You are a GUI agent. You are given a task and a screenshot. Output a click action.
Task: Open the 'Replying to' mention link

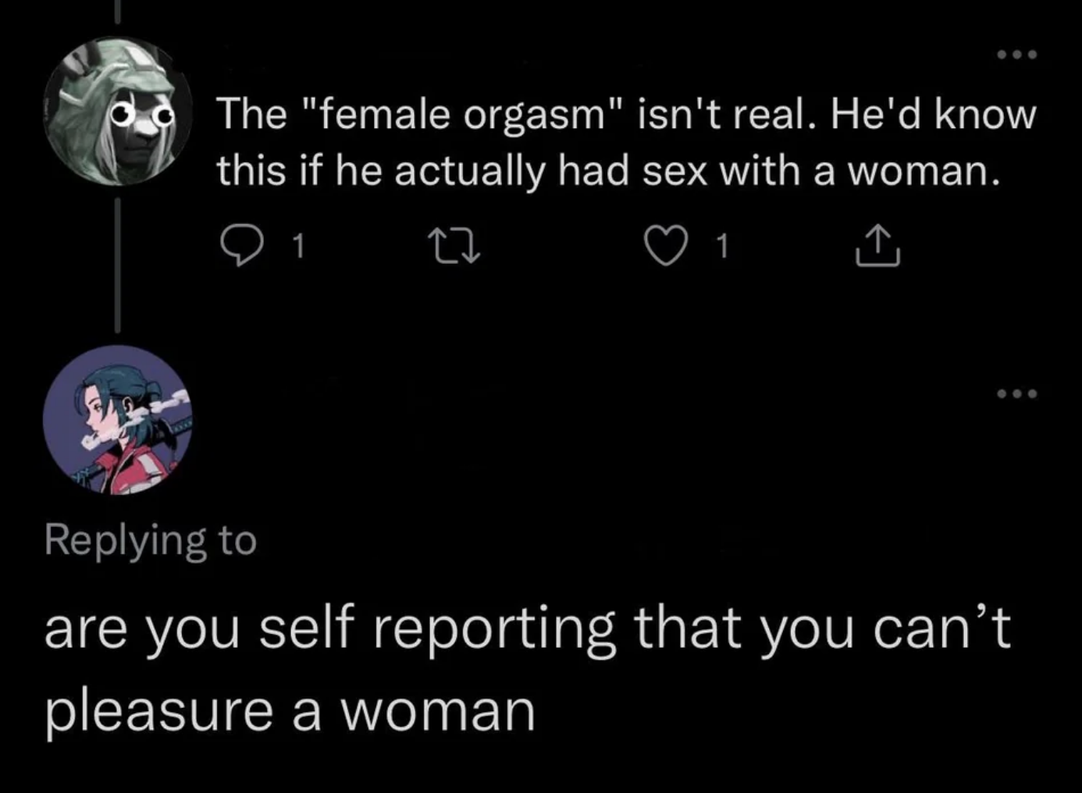tap(153, 540)
